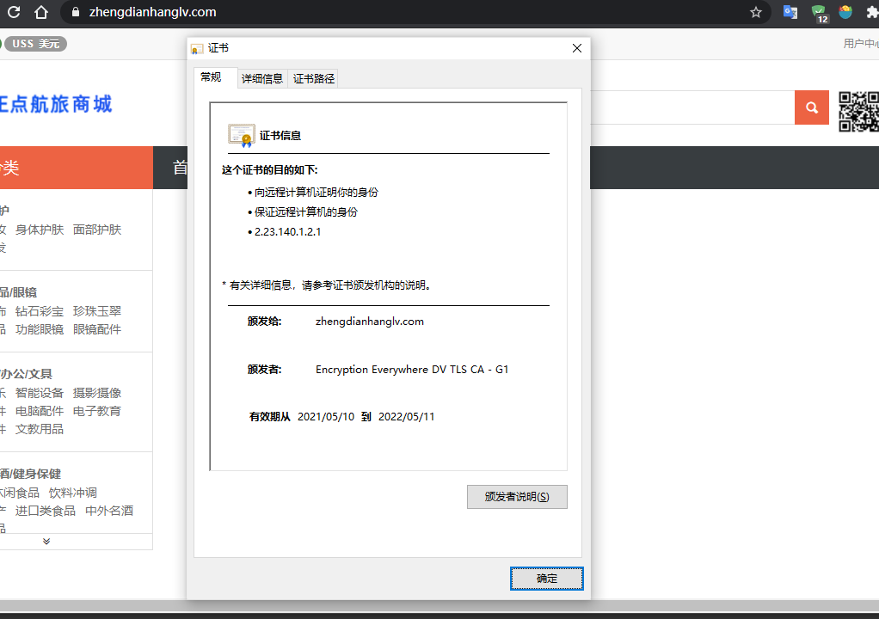
Task: Click the QR code image on the page
Action: tap(858, 112)
